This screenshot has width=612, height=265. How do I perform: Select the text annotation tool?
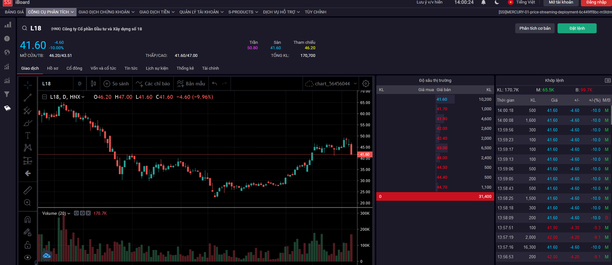[x=28, y=135]
